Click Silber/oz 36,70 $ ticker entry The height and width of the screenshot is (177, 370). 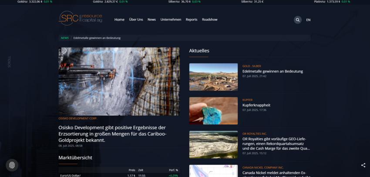click(184, 2)
